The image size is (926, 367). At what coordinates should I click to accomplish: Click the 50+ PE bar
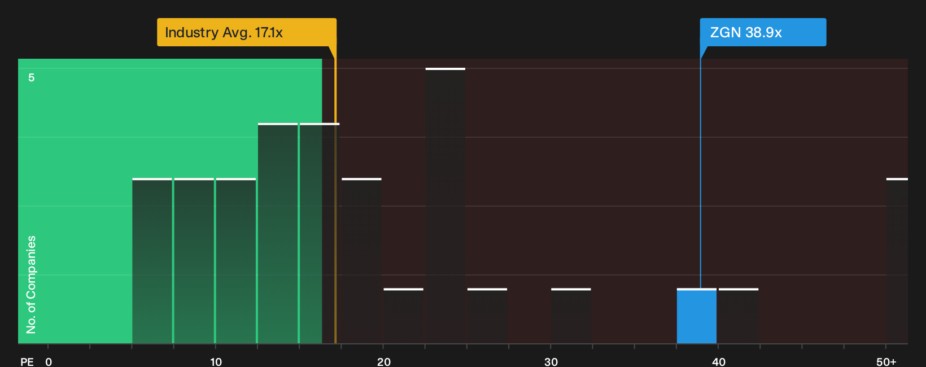point(897,261)
